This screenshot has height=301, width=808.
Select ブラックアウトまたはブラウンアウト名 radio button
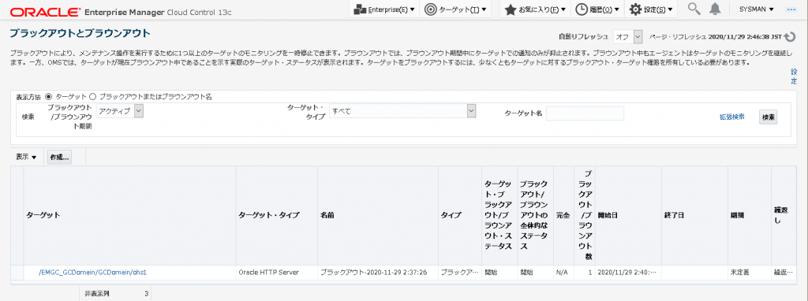click(93, 96)
